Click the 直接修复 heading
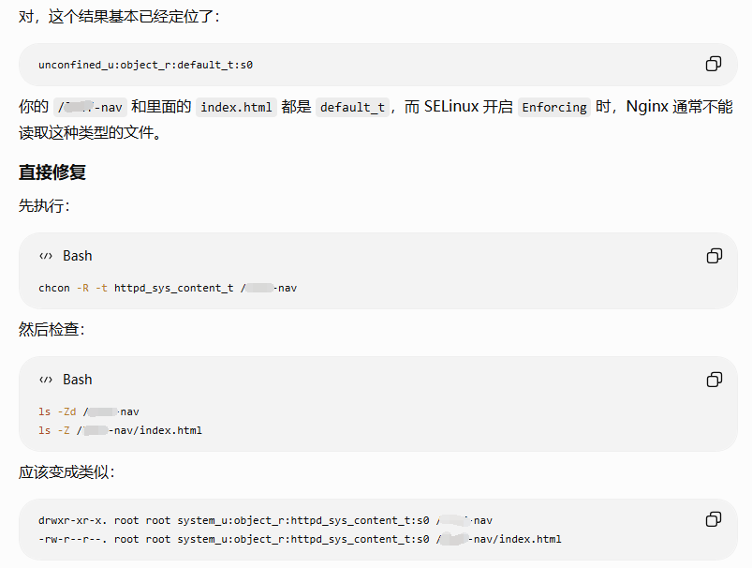This screenshot has width=752, height=568. click(52, 172)
